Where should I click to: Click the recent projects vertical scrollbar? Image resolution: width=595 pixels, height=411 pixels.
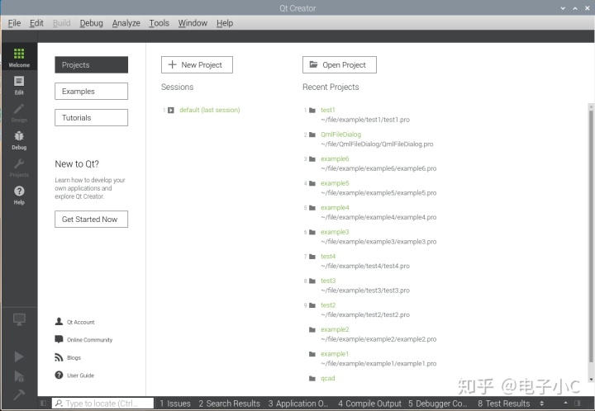tap(591, 235)
